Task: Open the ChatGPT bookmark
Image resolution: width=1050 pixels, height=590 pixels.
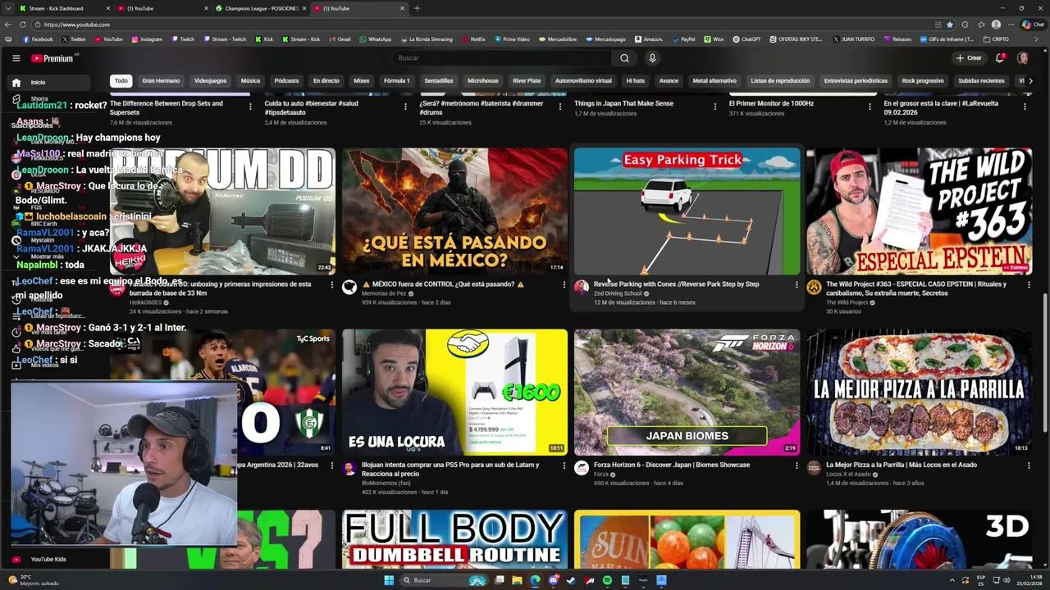Action: (746, 39)
